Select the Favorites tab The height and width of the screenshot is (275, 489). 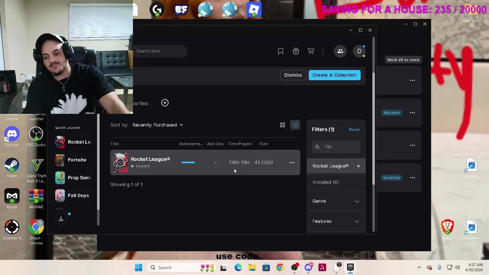click(140, 104)
